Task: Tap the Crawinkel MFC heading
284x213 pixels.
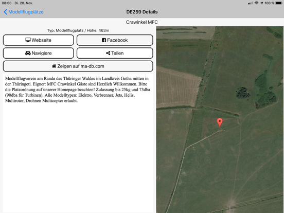Action: pyautogui.click(x=142, y=22)
